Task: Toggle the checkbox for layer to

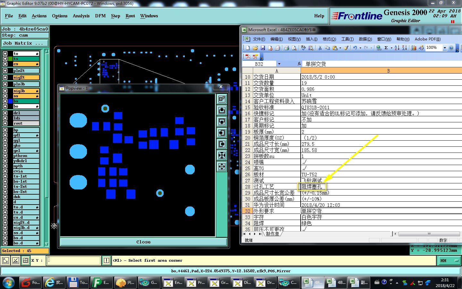Action: [x=5, y=54]
